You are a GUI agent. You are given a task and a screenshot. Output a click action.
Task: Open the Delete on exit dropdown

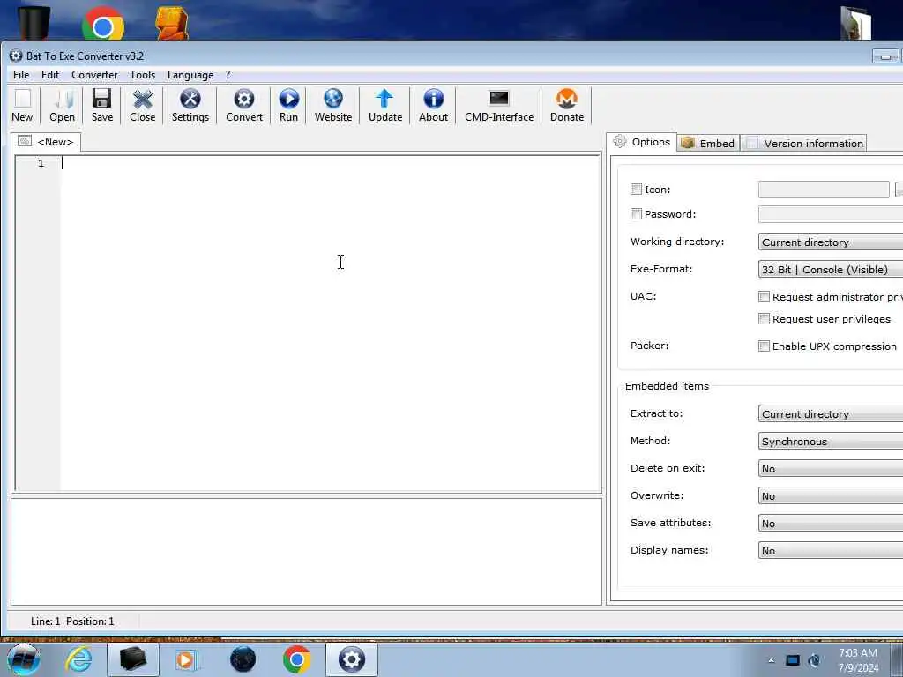[x=831, y=469]
